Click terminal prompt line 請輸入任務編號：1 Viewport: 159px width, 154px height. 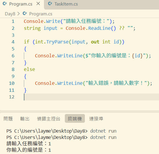coord(29,144)
